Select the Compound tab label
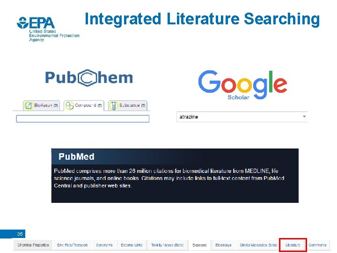 tap(85, 105)
